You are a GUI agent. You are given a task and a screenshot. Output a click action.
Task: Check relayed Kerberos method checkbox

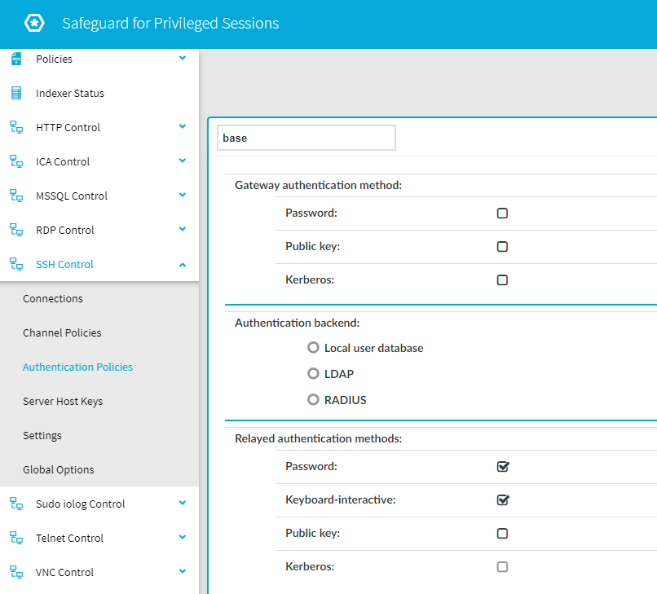502,567
